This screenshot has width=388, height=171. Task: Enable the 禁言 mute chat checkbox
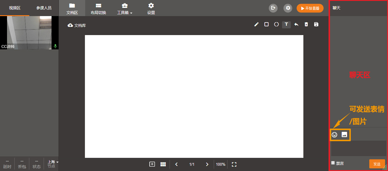tap(333, 163)
